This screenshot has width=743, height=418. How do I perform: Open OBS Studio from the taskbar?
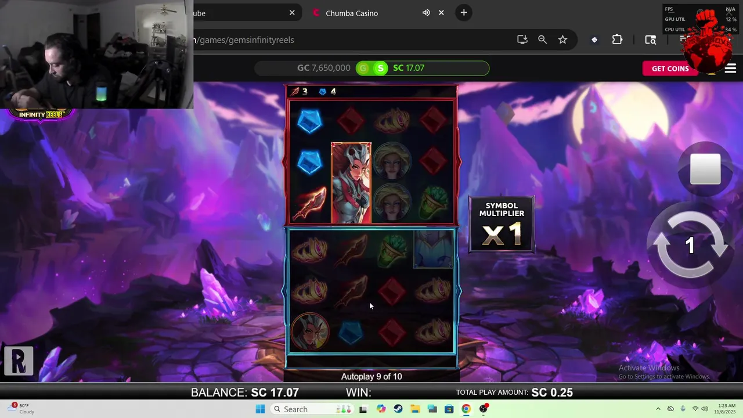pyautogui.click(x=484, y=409)
